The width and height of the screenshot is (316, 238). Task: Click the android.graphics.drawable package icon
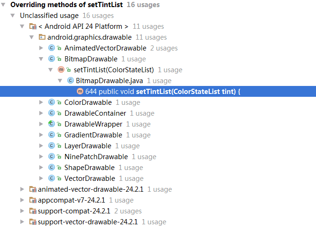[42, 37]
